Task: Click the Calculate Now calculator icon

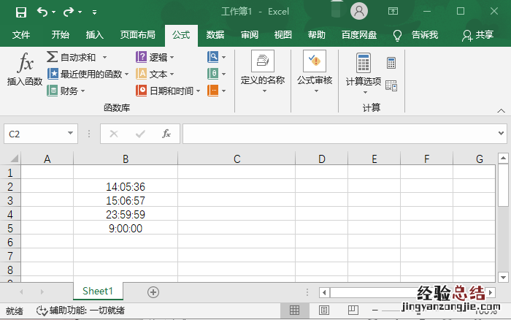Action: [x=391, y=63]
